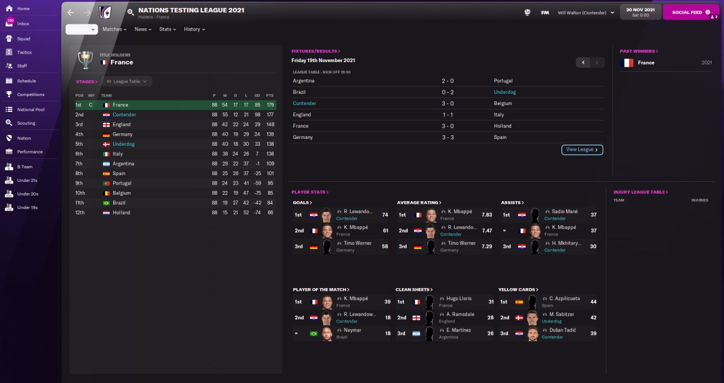Viewport: 724px width, 383px height.
Task: Open the Clean Sheets stat list
Action: click(414, 289)
